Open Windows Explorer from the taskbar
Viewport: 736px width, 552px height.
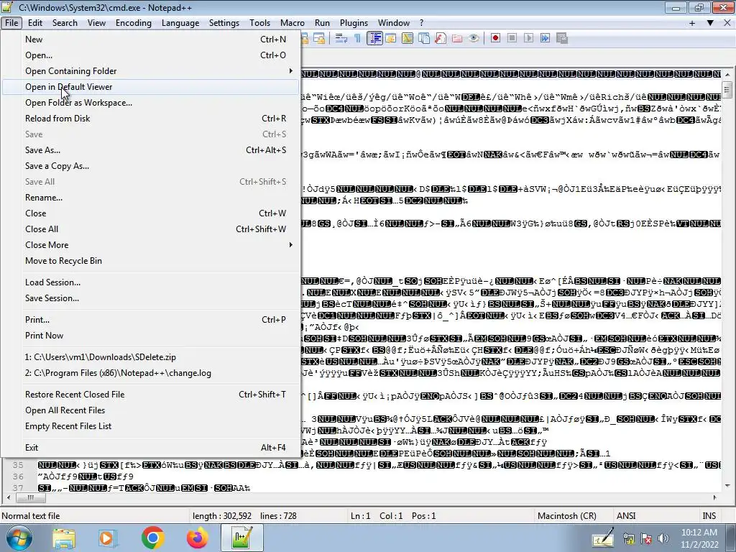pos(64,538)
